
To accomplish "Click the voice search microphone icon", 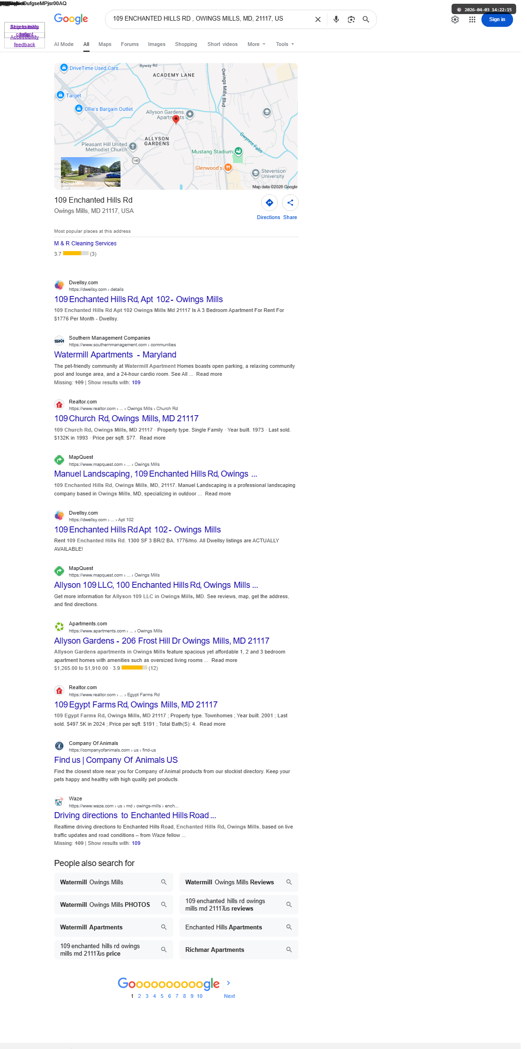I will pyautogui.click(x=336, y=19).
